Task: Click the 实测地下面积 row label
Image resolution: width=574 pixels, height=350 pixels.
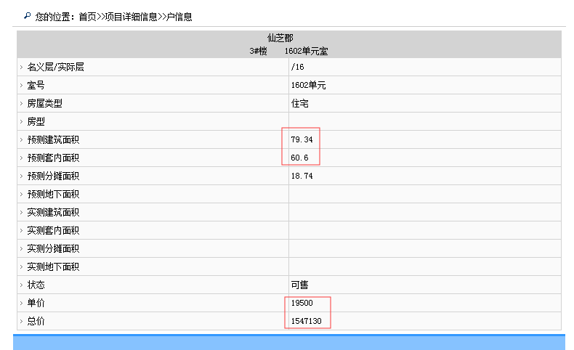Action: [x=54, y=267]
